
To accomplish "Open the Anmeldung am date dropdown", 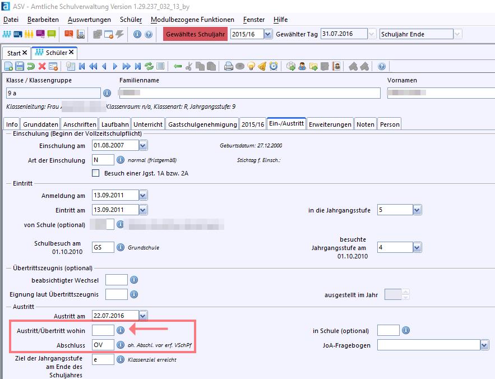I will [x=143, y=195].
